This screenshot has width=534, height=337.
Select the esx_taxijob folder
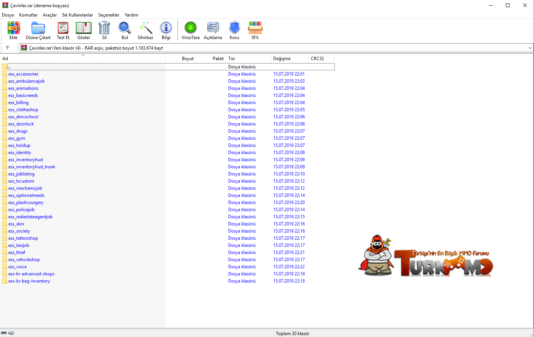click(x=19, y=245)
